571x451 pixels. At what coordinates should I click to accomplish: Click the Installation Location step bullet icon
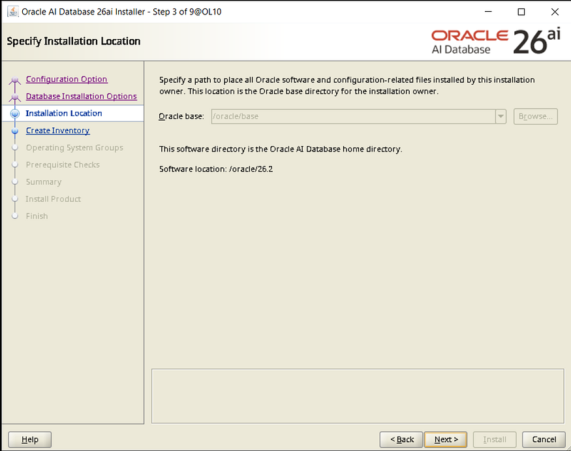pyautogui.click(x=15, y=114)
